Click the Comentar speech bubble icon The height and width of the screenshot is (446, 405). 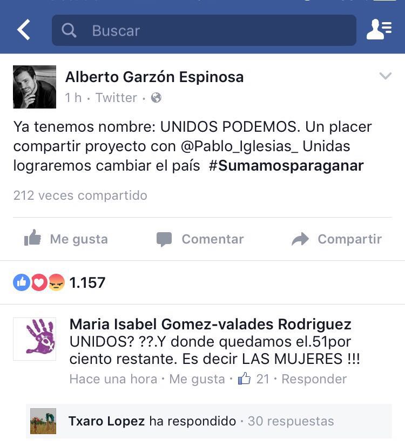coord(164,239)
